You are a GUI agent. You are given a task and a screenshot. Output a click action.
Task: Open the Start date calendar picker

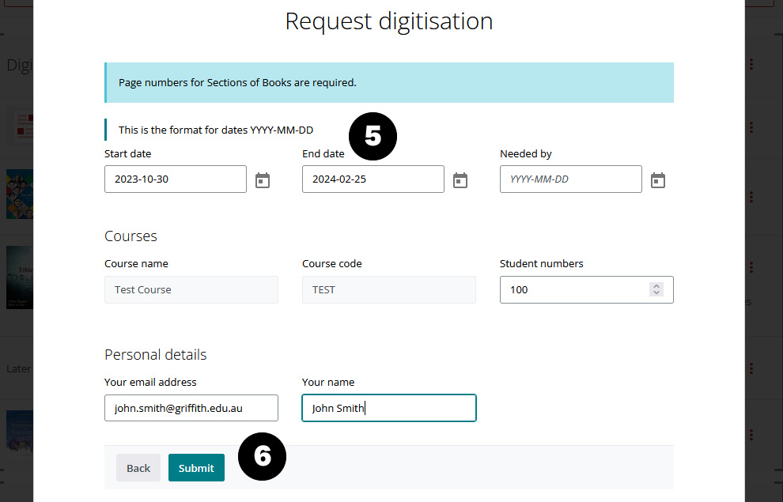pyautogui.click(x=263, y=180)
